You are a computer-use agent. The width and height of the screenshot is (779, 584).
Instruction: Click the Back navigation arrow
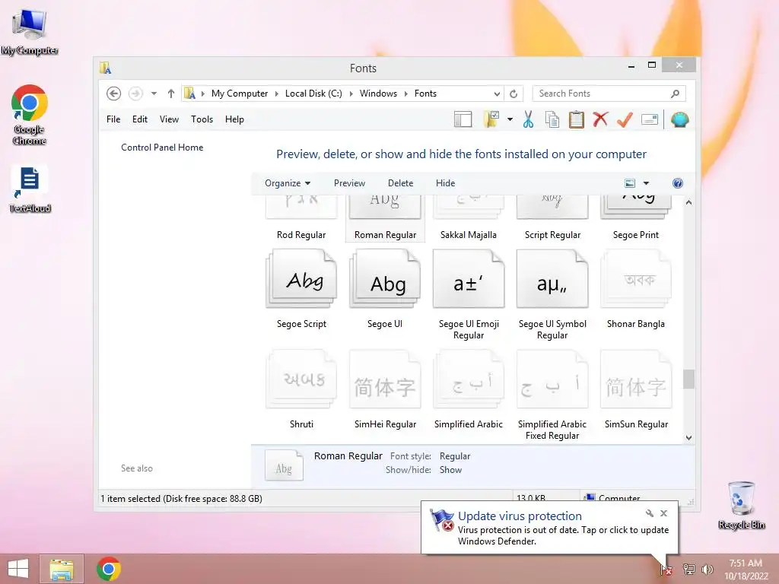(113, 94)
